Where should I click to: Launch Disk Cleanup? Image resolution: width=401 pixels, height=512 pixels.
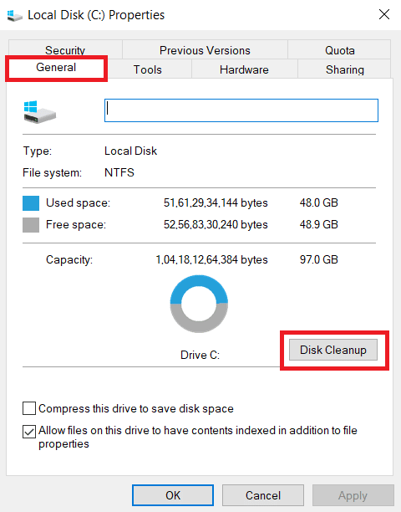point(333,350)
